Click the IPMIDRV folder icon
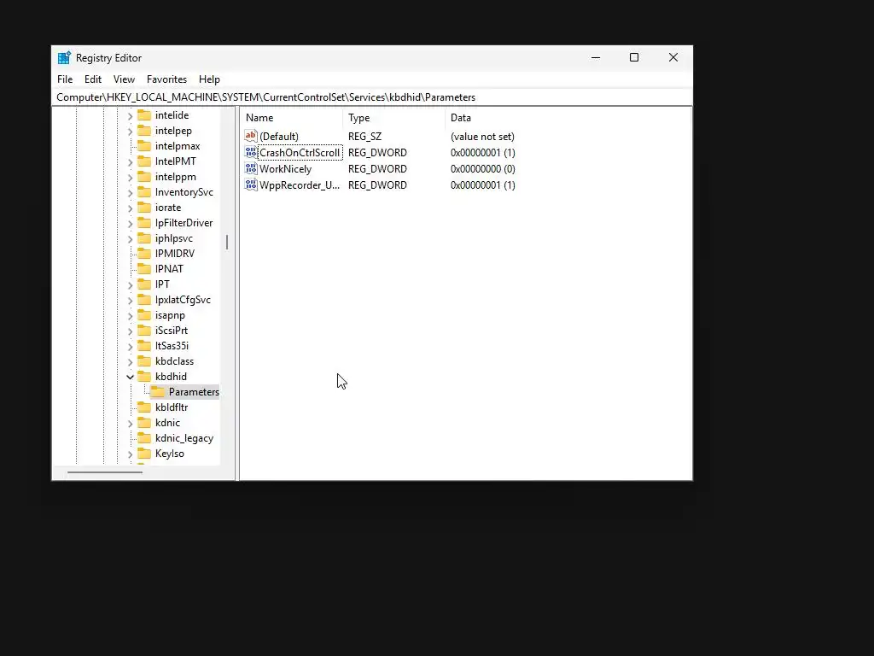874x656 pixels. tap(144, 253)
